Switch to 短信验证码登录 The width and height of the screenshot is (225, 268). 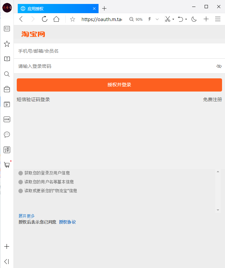coord(33,99)
